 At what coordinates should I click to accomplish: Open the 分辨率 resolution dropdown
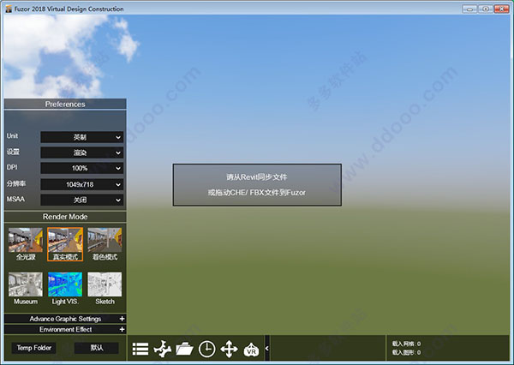coord(82,184)
